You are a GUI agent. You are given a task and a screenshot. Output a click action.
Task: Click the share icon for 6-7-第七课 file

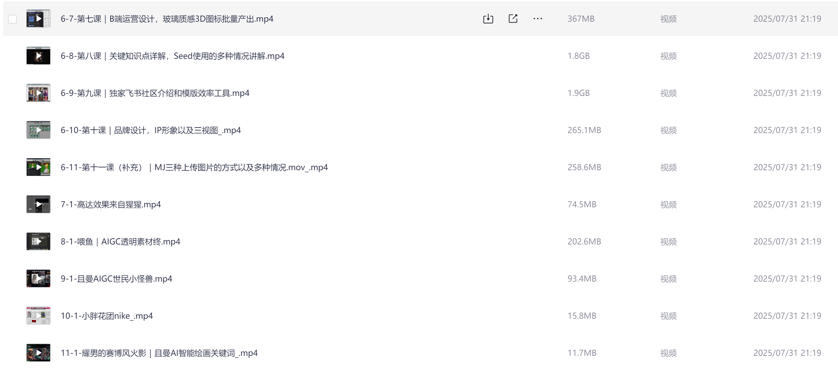(513, 19)
